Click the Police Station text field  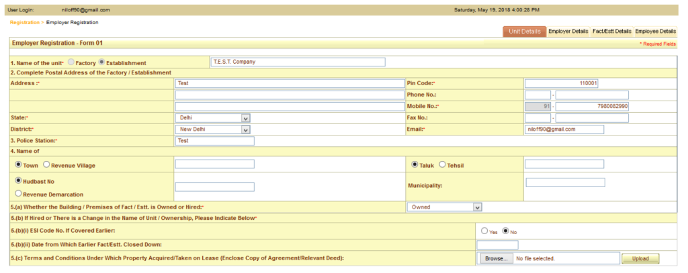point(214,141)
